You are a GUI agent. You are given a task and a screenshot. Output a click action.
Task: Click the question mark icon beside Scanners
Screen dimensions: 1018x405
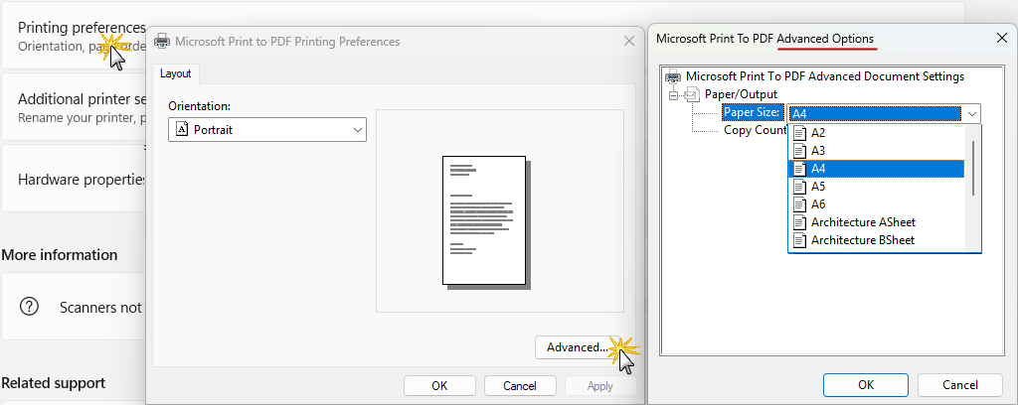click(x=29, y=307)
